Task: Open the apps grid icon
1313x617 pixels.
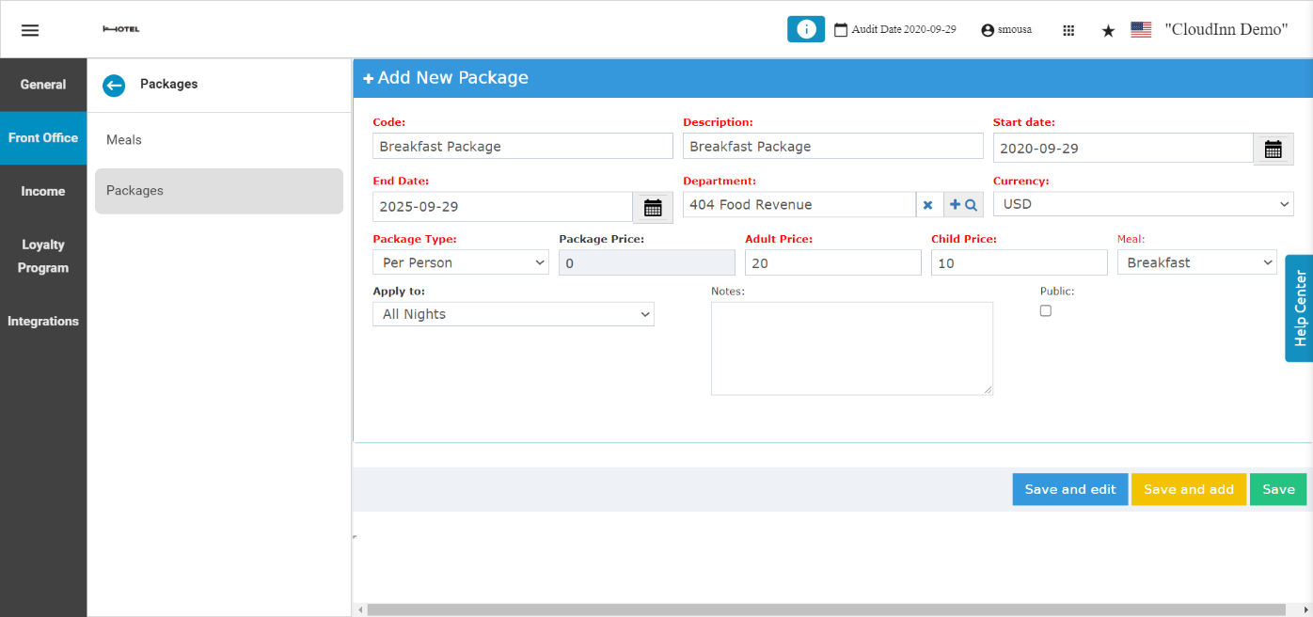Action: [x=1068, y=30]
